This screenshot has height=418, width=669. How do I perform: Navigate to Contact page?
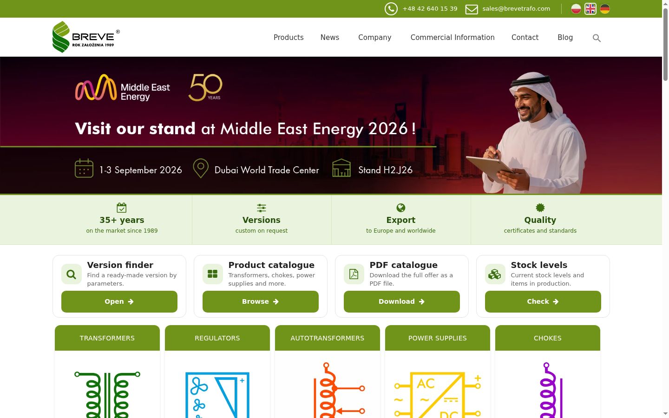525,38
